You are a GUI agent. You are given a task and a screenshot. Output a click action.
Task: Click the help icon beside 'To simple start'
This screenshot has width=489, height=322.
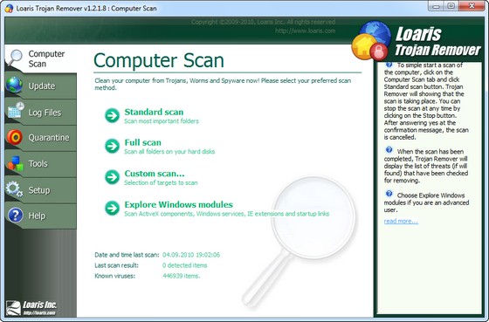pyautogui.click(x=389, y=65)
